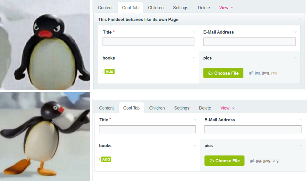The image size is (307, 181).
Task: Switch to the Children tab in the upper form
Action: click(156, 8)
